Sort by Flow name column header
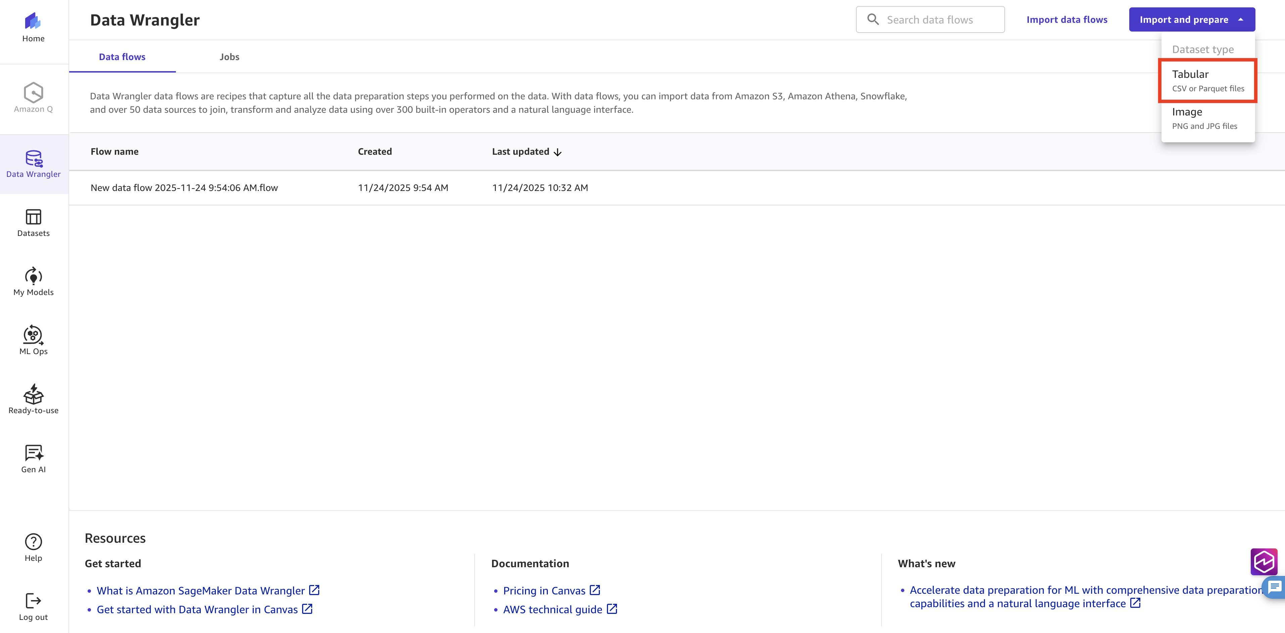Screen dimensions: 1285x633 (115, 152)
